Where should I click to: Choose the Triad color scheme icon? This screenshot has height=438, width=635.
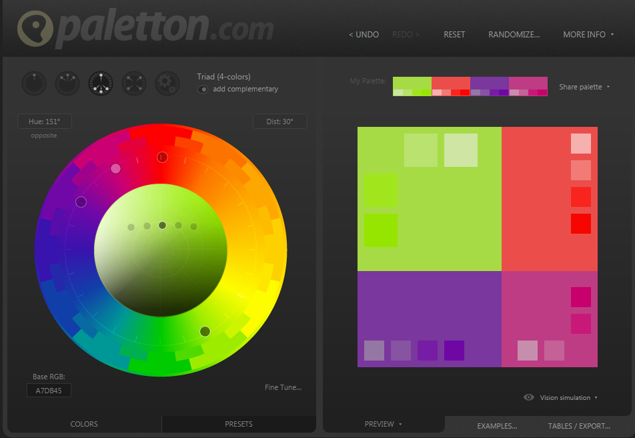point(101,83)
